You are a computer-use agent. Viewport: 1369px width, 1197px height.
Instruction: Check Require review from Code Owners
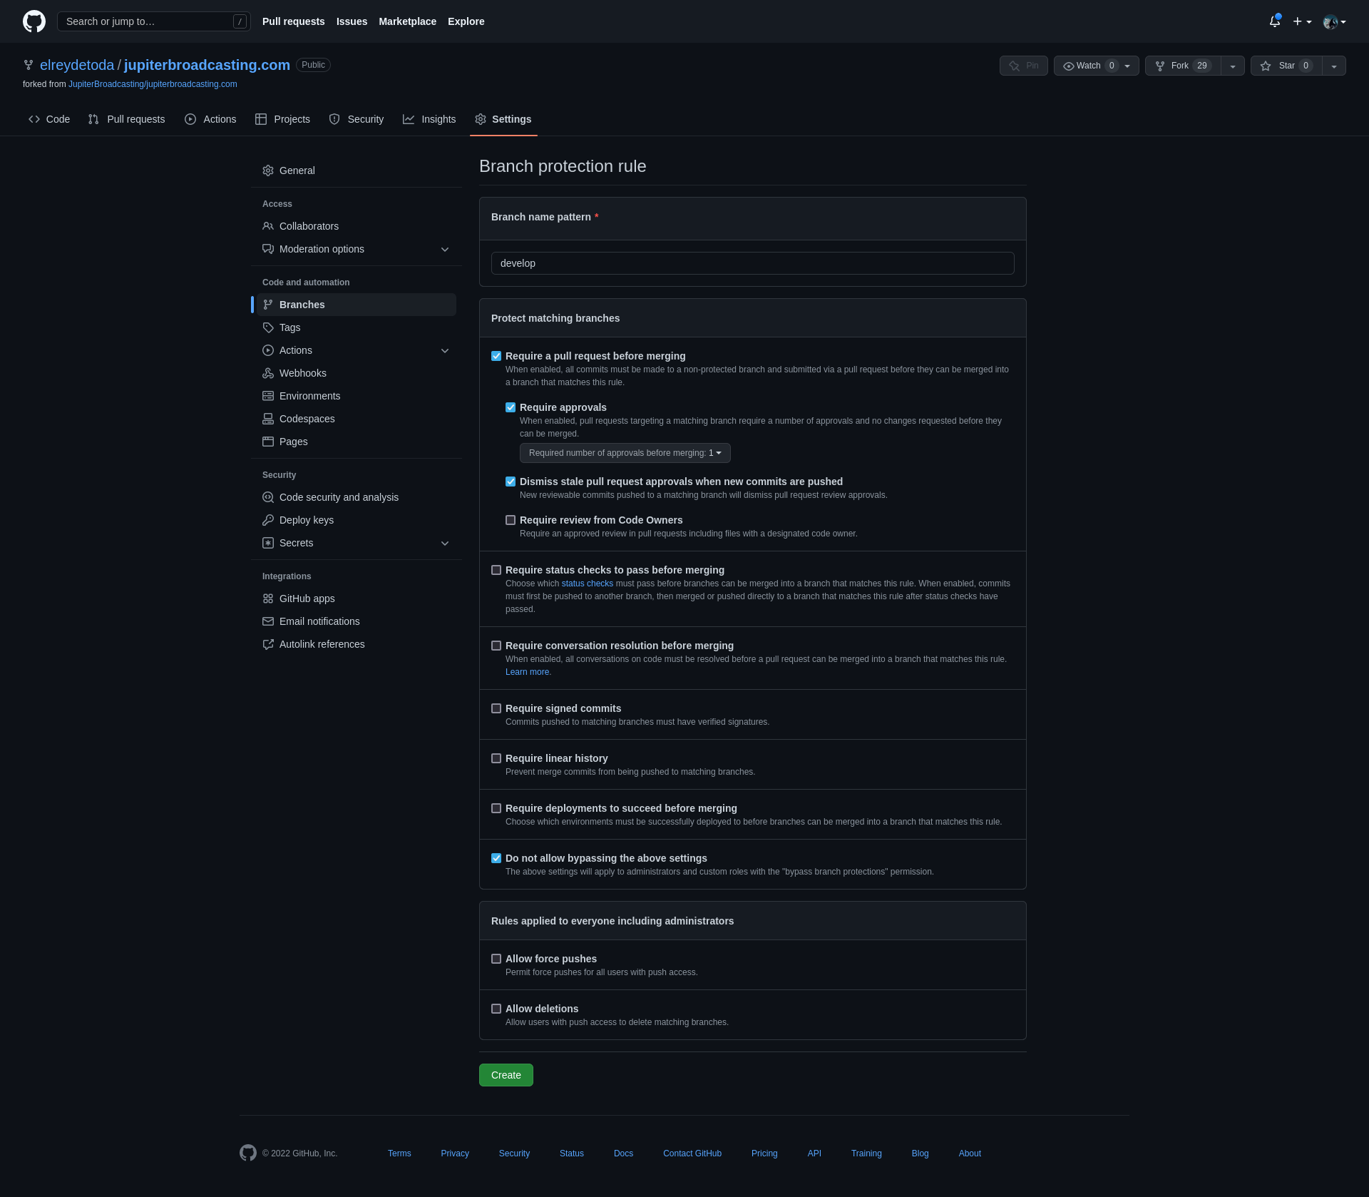coord(511,520)
